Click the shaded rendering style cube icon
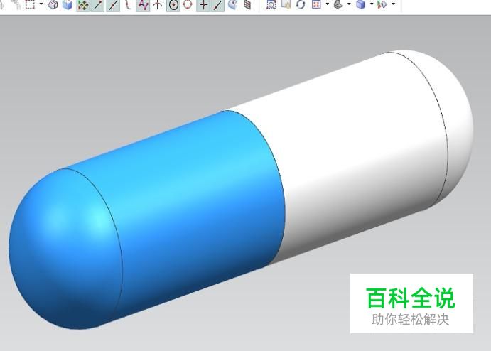491x351 pixels. [361, 4]
